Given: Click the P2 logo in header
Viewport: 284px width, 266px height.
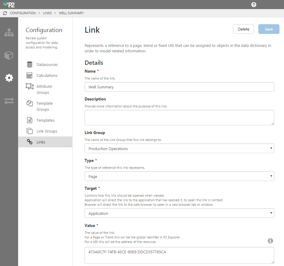Looking at the screenshot, I should coord(9,5).
